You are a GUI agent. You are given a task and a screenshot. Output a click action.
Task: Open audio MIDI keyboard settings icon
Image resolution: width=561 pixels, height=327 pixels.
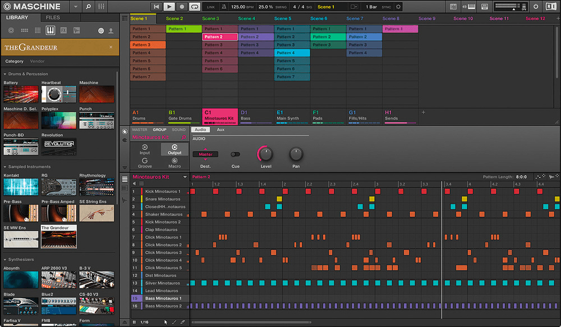(468, 6)
